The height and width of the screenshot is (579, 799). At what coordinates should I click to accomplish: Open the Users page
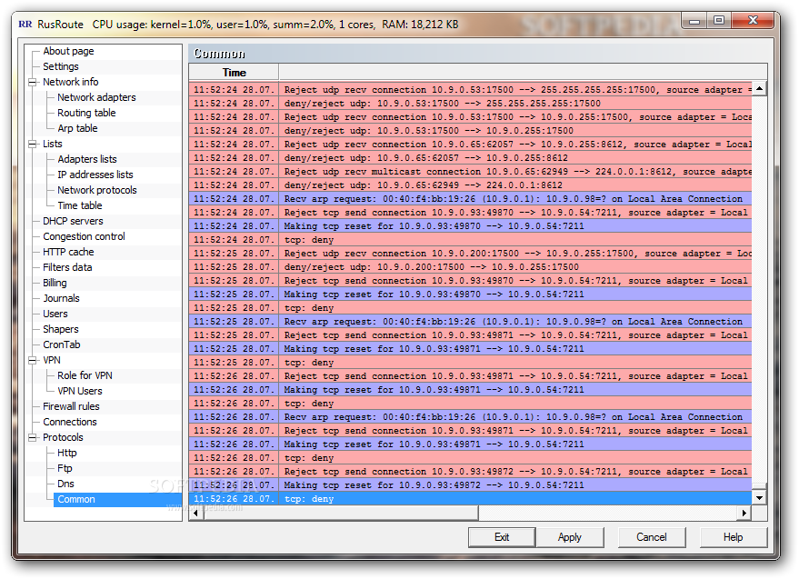[x=55, y=314]
